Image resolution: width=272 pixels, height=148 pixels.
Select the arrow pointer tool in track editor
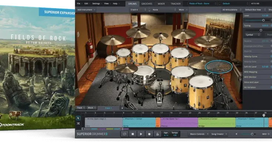[x=78, y=118]
